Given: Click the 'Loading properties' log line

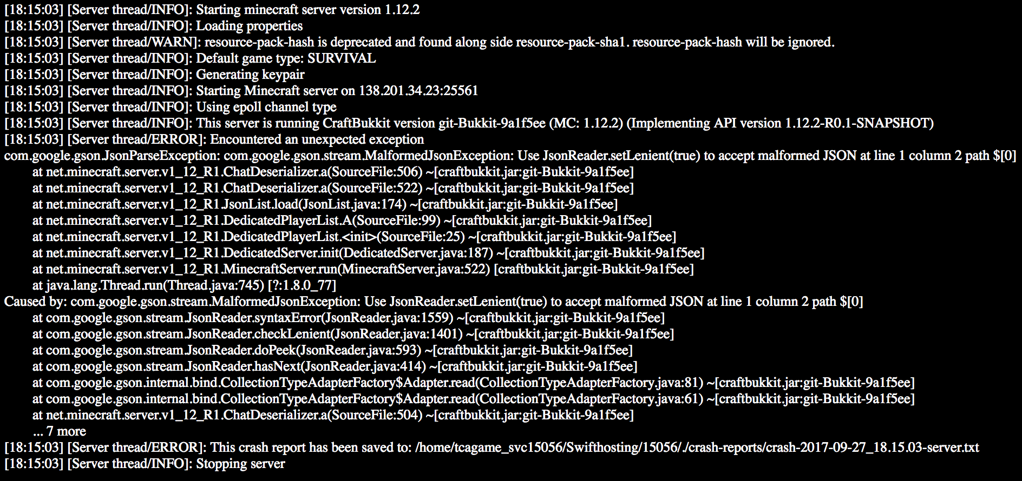Looking at the screenshot, I should tap(153, 26).
